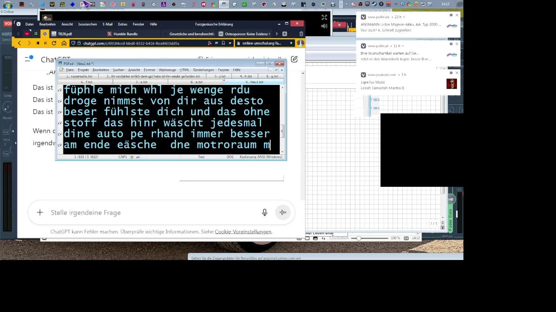Click the Stelle irgendeine Frage input field
556x312 pixels.
152,212
